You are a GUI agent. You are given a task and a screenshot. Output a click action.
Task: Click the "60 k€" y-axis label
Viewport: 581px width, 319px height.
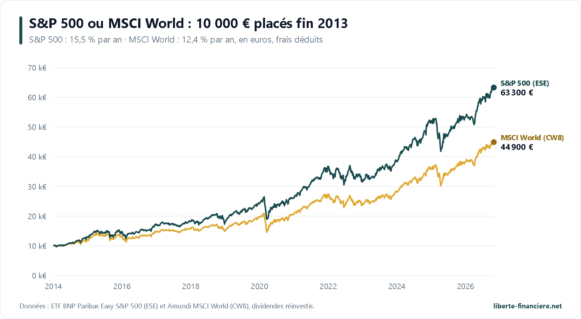point(37,98)
